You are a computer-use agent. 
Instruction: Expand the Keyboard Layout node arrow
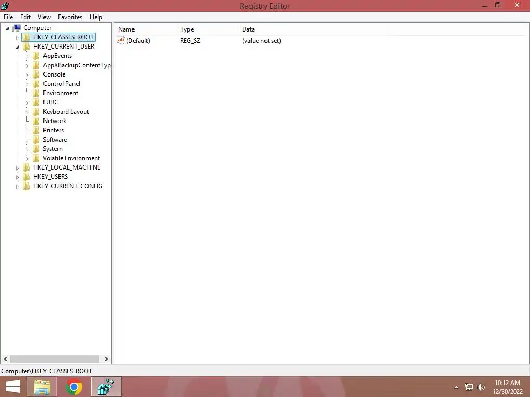tap(27, 112)
